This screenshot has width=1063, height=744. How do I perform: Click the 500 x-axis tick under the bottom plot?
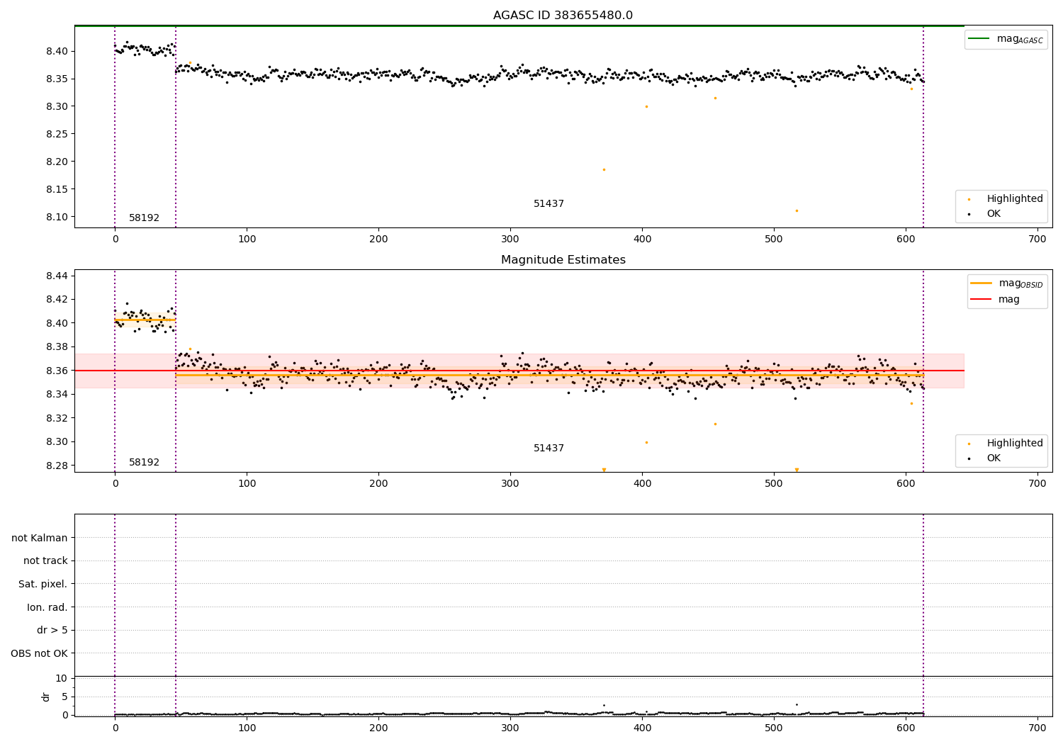[774, 727]
